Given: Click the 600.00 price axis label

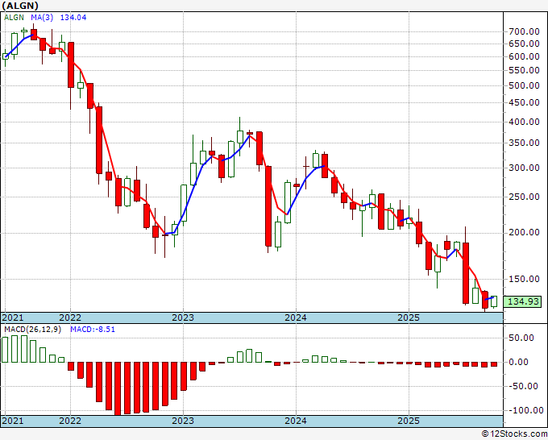Looking at the screenshot, I should tap(524, 56).
